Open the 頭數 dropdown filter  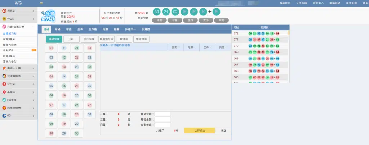point(176,47)
